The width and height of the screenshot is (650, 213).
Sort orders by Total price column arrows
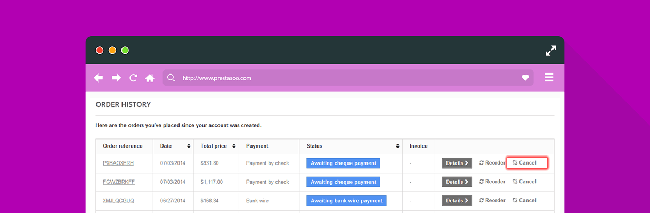234,146
